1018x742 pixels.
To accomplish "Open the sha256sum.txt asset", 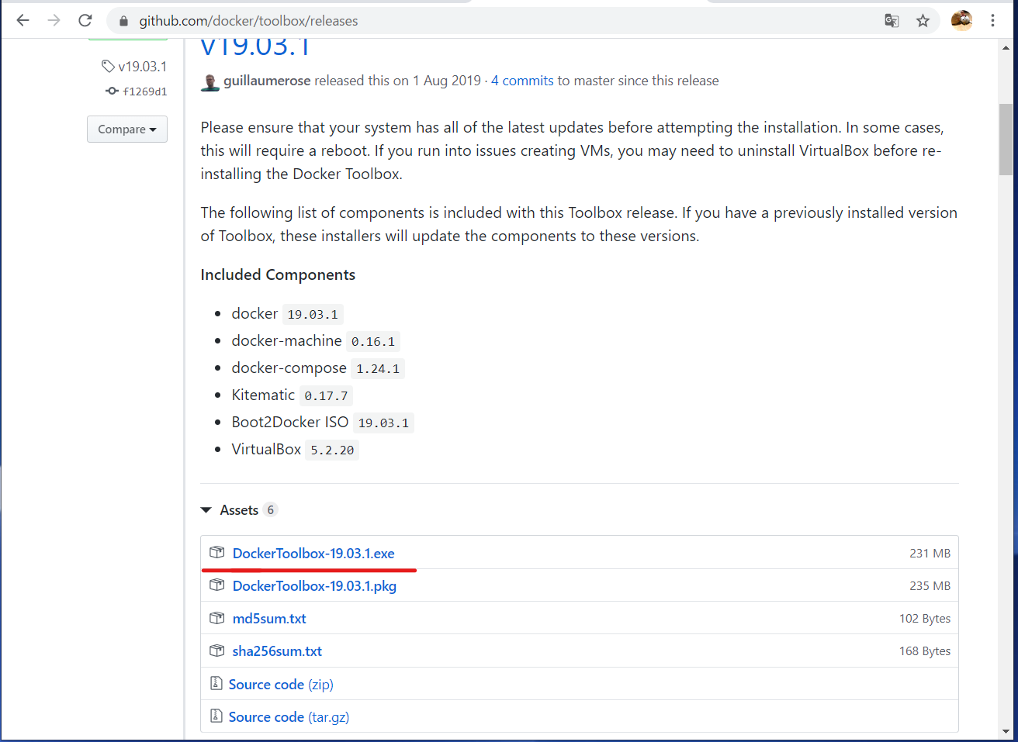I will 277,651.
